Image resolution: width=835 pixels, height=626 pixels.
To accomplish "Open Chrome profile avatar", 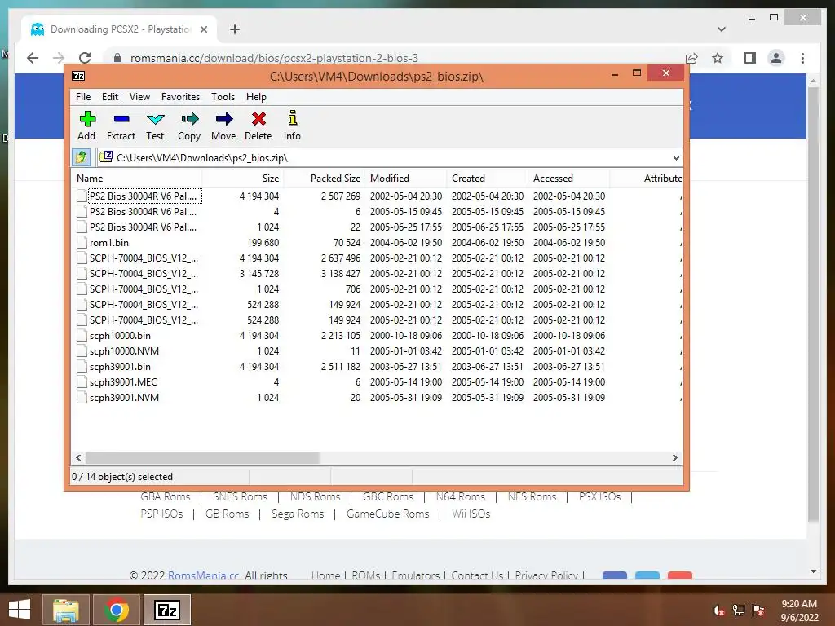I will tap(776, 58).
